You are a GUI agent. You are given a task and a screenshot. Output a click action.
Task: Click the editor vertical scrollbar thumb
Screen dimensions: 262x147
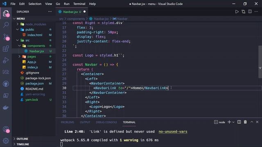coord(260,62)
